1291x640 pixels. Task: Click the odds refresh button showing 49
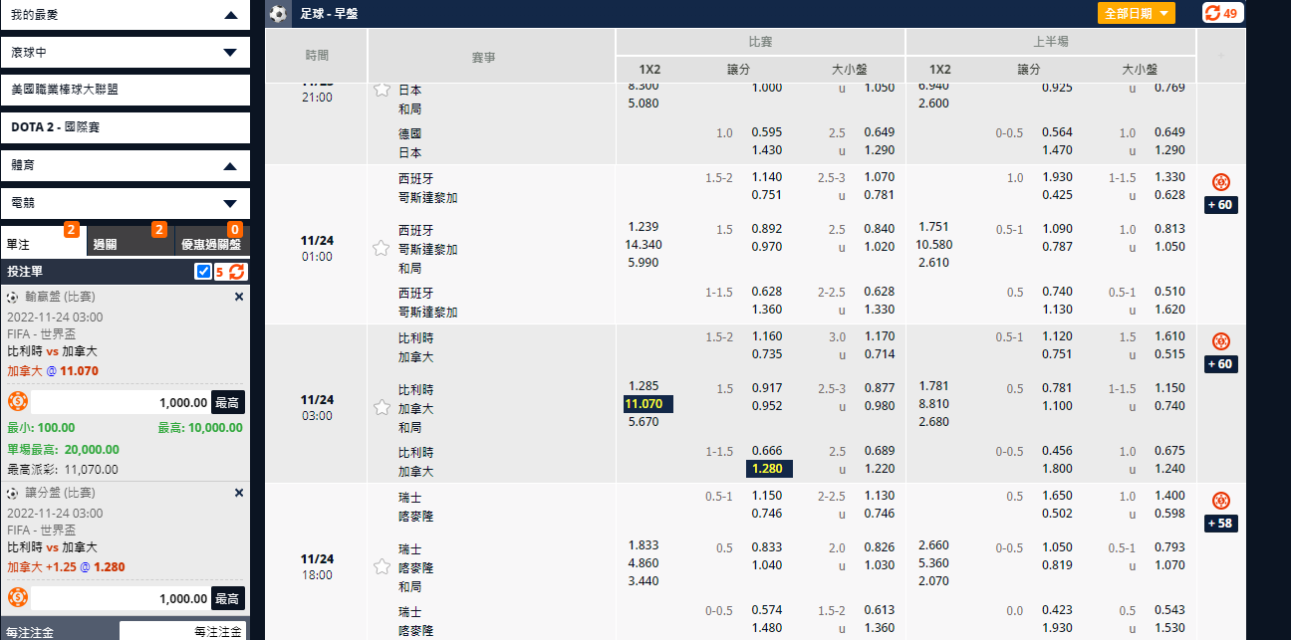tap(1222, 13)
